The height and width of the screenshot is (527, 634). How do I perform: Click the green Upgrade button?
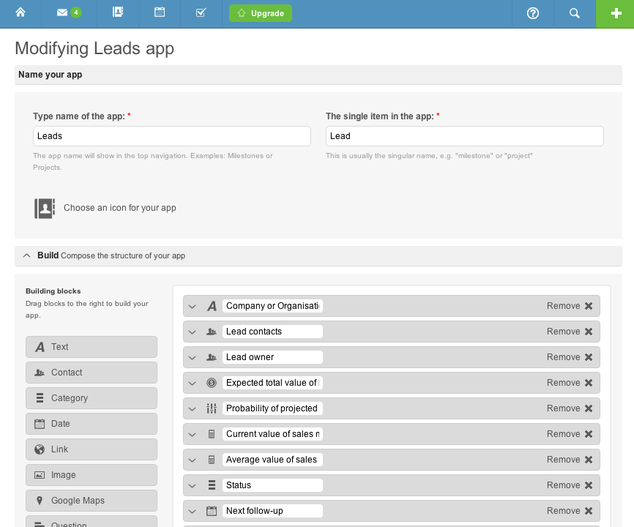pyautogui.click(x=261, y=13)
